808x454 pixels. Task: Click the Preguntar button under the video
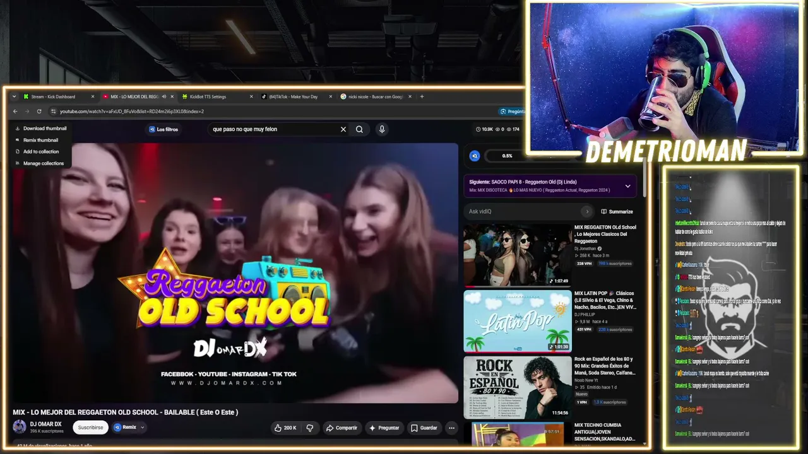click(384, 428)
